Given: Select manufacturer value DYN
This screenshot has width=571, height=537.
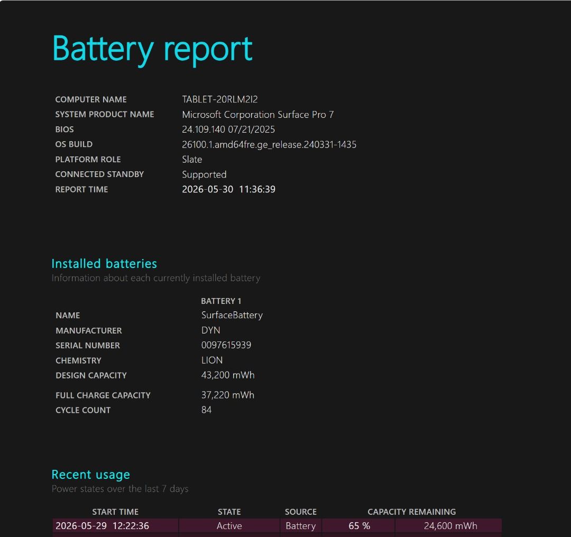Looking at the screenshot, I should point(210,330).
